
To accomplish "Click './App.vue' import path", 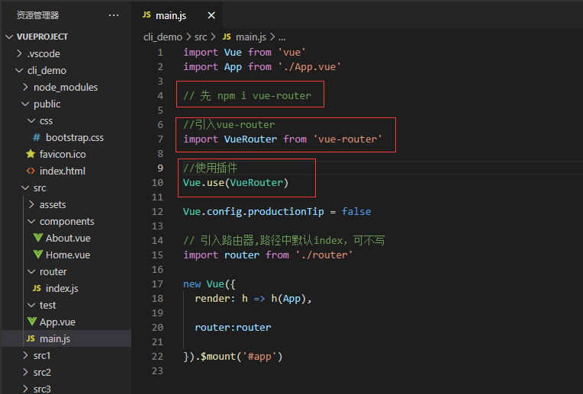I will point(309,67).
